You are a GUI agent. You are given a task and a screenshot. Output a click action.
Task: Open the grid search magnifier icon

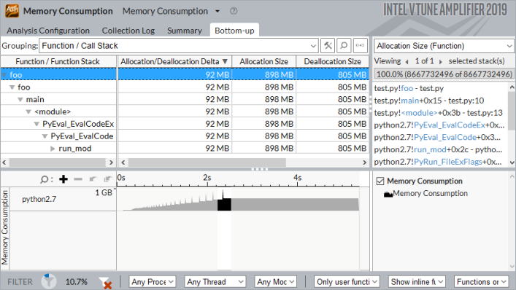pyautogui.click(x=344, y=46)
